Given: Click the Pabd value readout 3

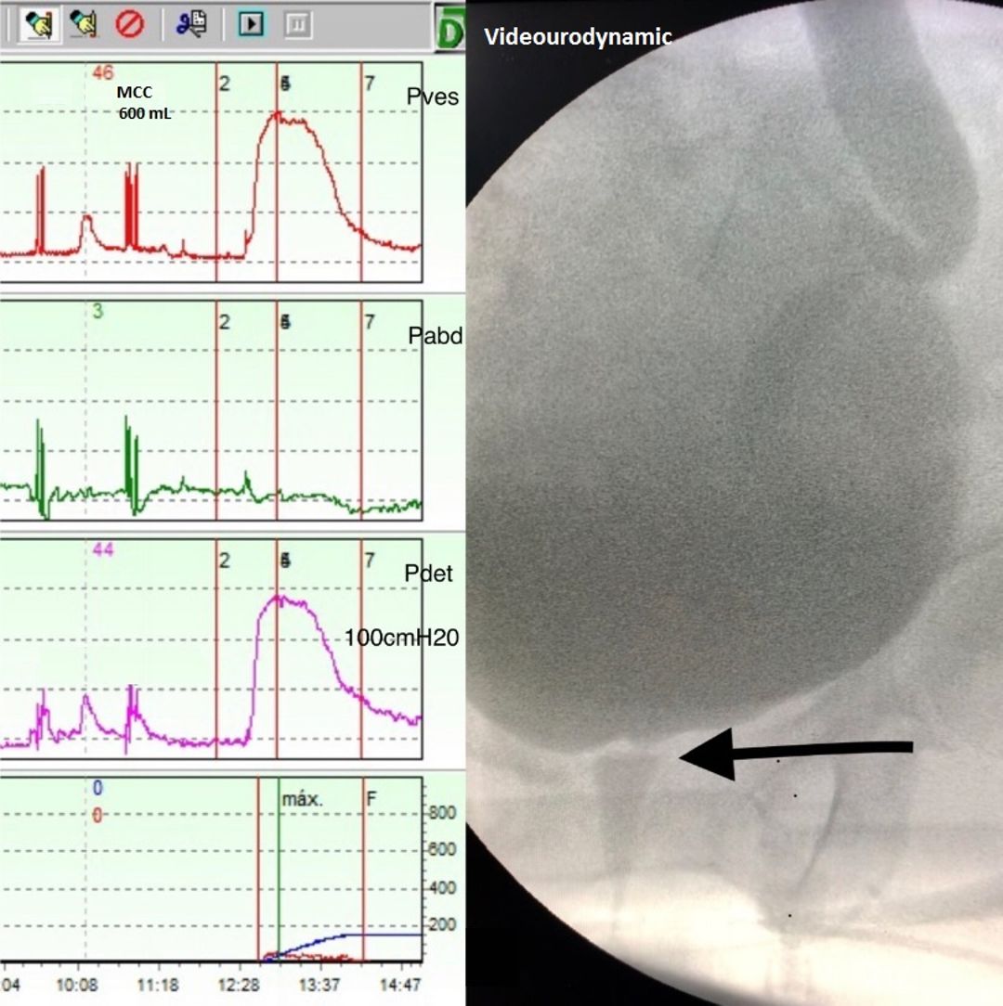Looking at the screenshot, I should 98,311.
